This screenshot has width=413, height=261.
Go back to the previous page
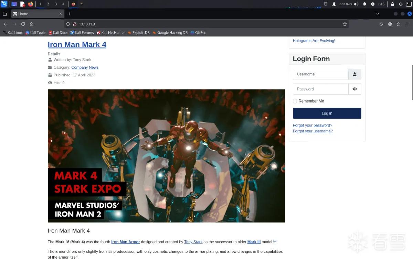(6, 24)
